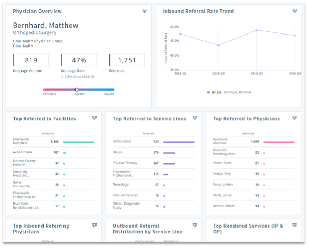This screenshot has height=248, width=309.
Task: Open Outbound Referral Distribution filter icon
Action: click(x=195, y=226)
